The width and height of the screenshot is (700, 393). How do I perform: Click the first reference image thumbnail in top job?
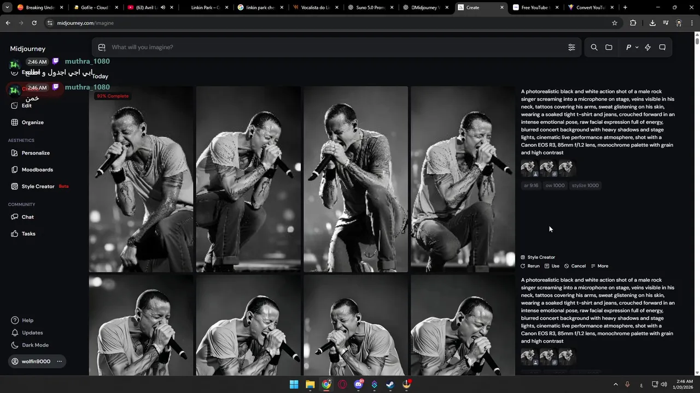tap(528, 169)
